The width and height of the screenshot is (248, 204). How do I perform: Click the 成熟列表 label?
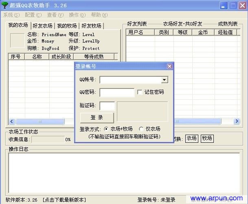click(x=228, y=24)
